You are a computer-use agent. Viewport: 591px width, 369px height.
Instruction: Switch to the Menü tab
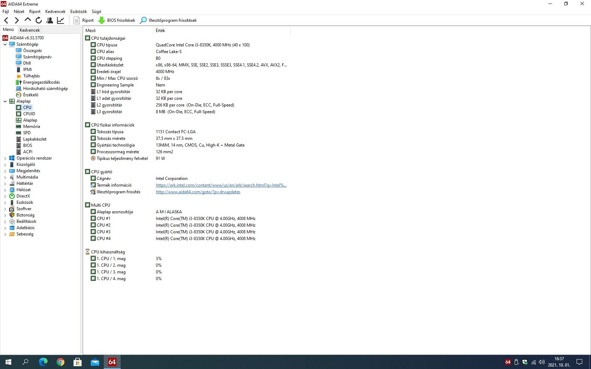(8, 30)
